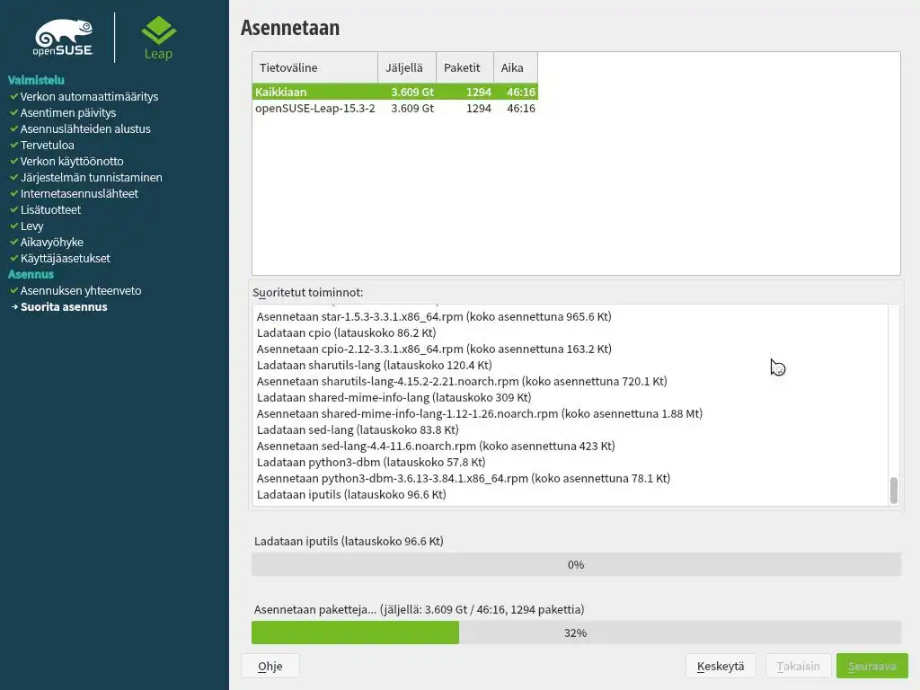The width and height of the screenshot is (920, 690).
Task: Click the green Seuraava button
Action: coord(871,666)
